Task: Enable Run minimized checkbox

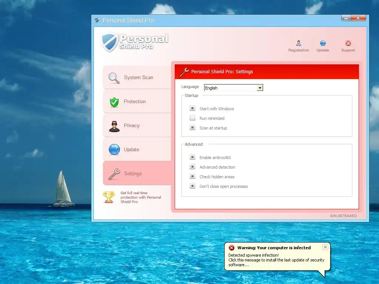Action: tap(192, 118)
